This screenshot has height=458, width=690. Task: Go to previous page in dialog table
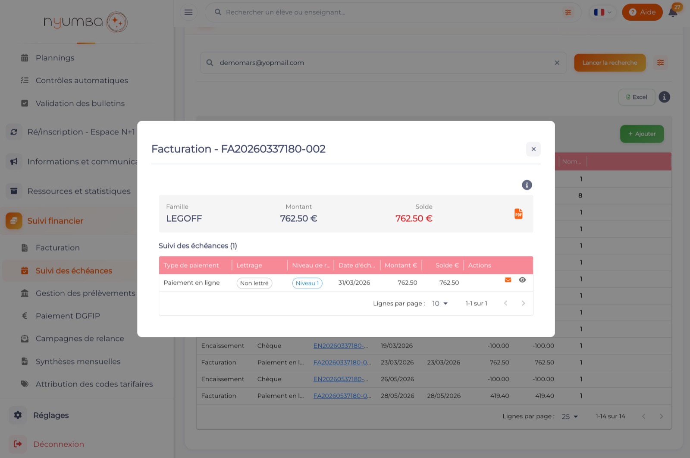pos(505,304)
